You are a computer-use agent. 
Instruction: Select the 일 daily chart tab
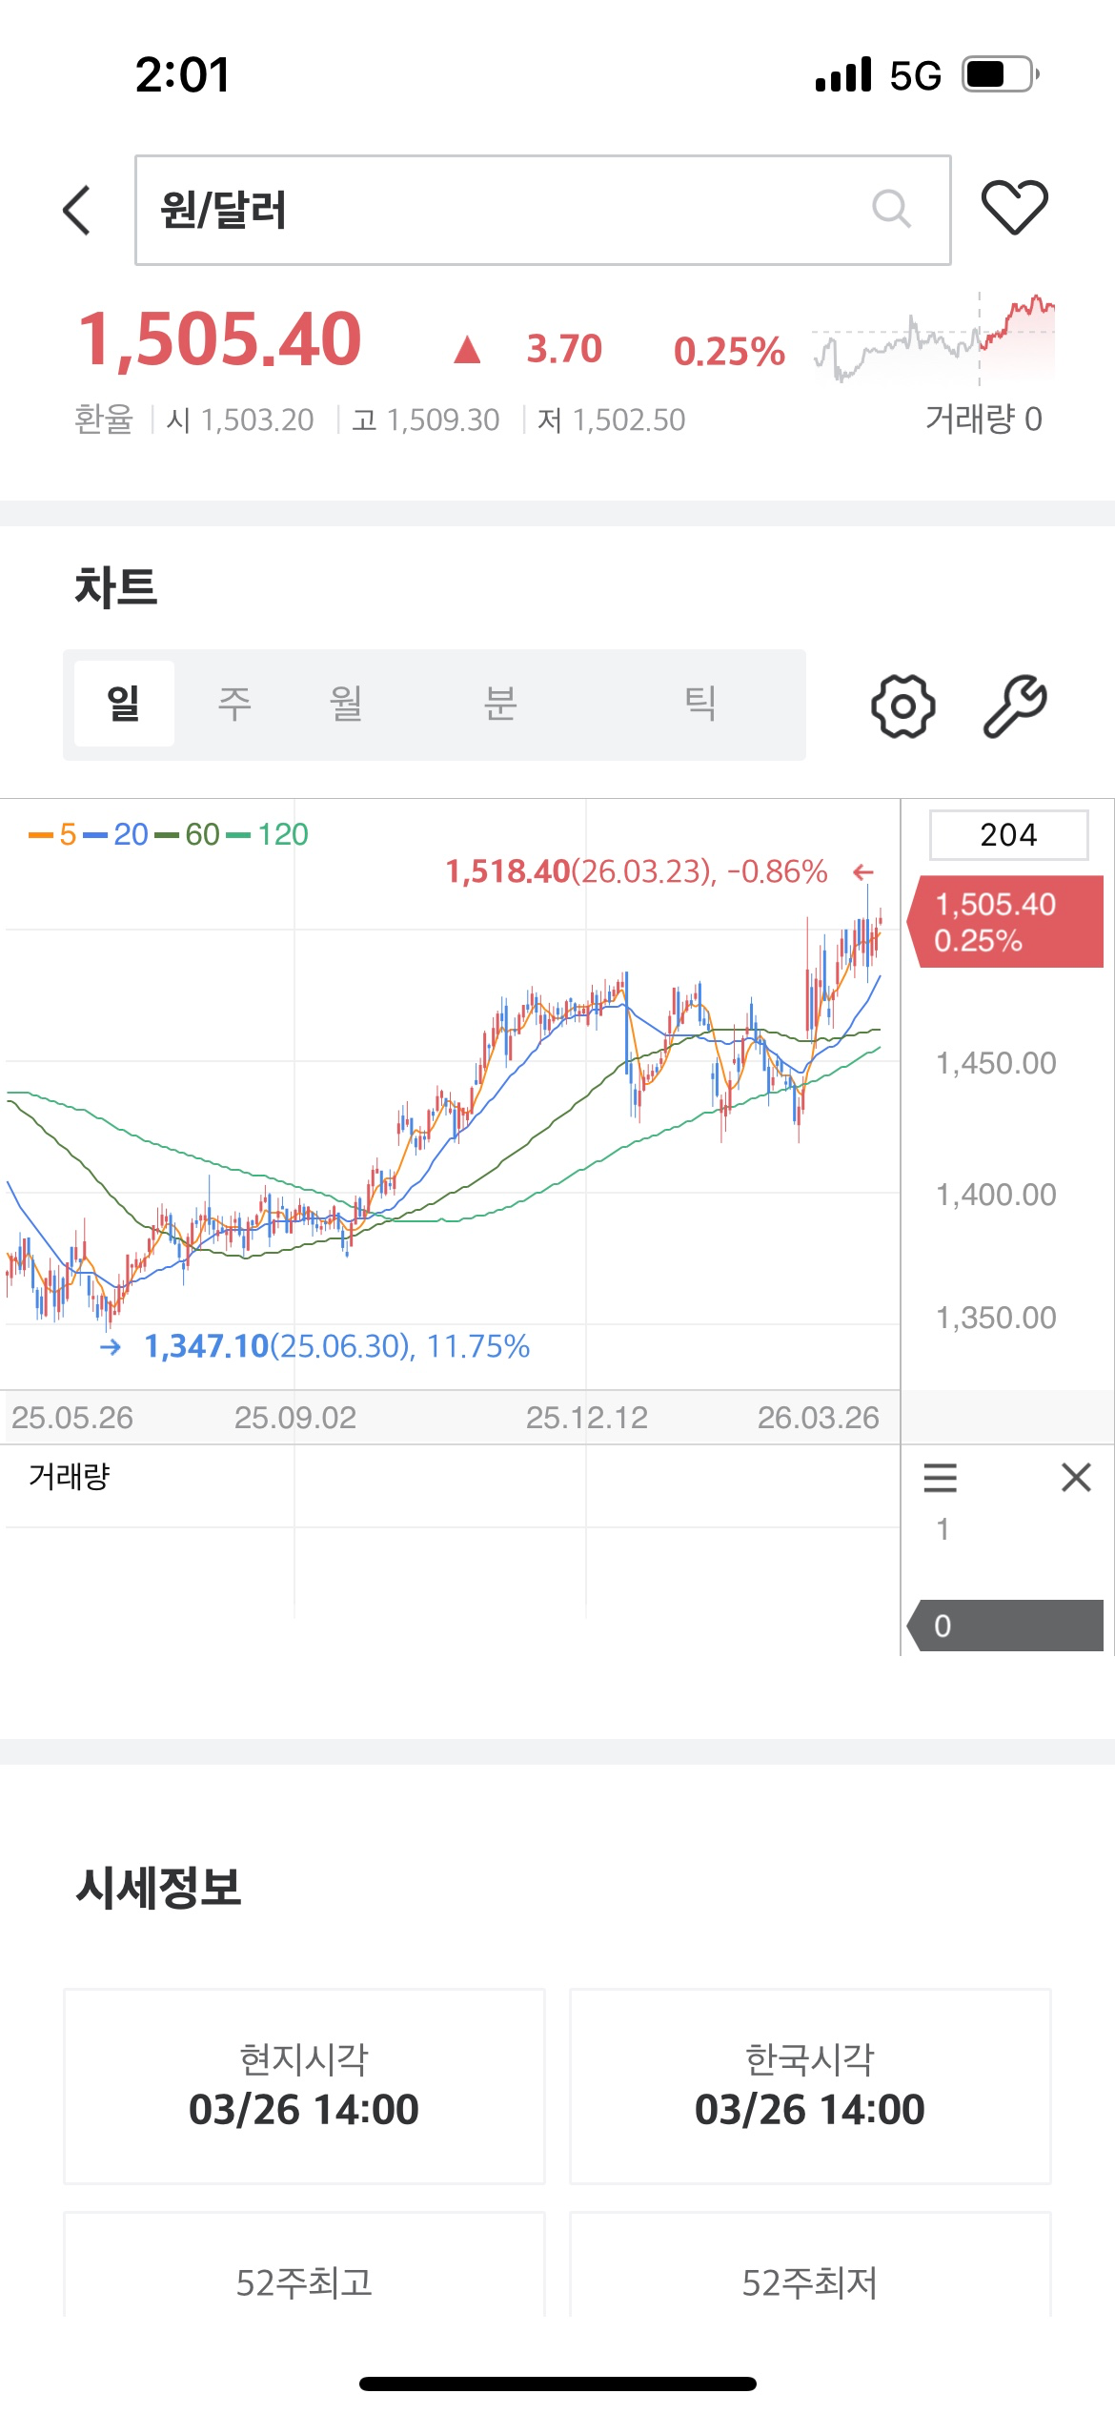pos(124,704)
